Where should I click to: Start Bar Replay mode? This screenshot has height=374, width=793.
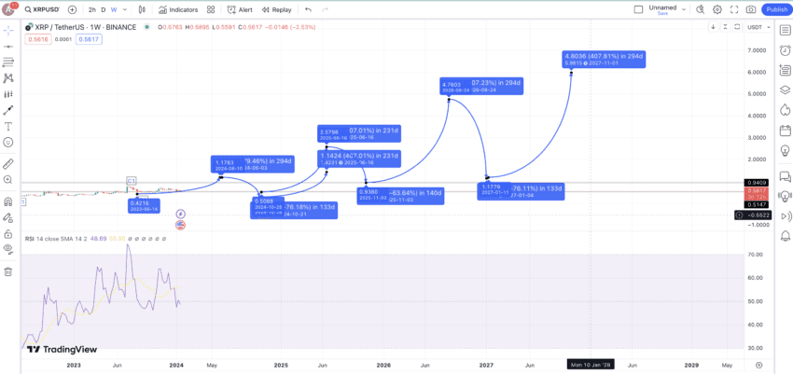tap(277, 9)
